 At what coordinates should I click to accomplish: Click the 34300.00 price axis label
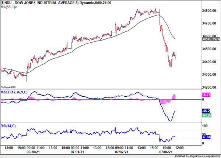tap(209, 75)
